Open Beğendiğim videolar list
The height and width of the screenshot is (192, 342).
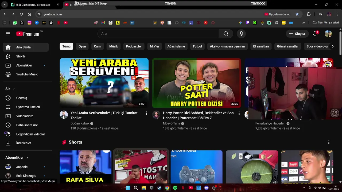[26, 134]
